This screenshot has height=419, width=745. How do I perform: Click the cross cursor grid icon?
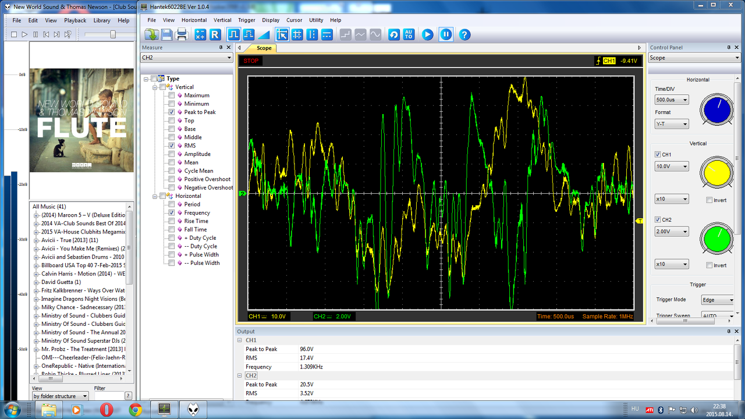297,34
